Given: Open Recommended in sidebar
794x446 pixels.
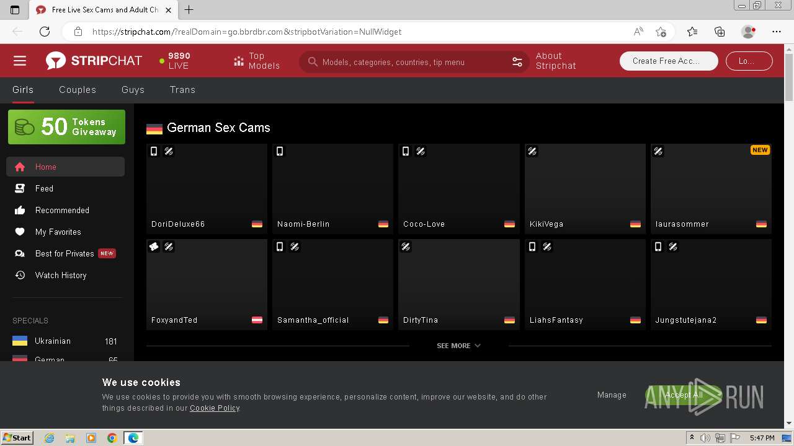Looking at the screenshot, I should click(65, 210).
